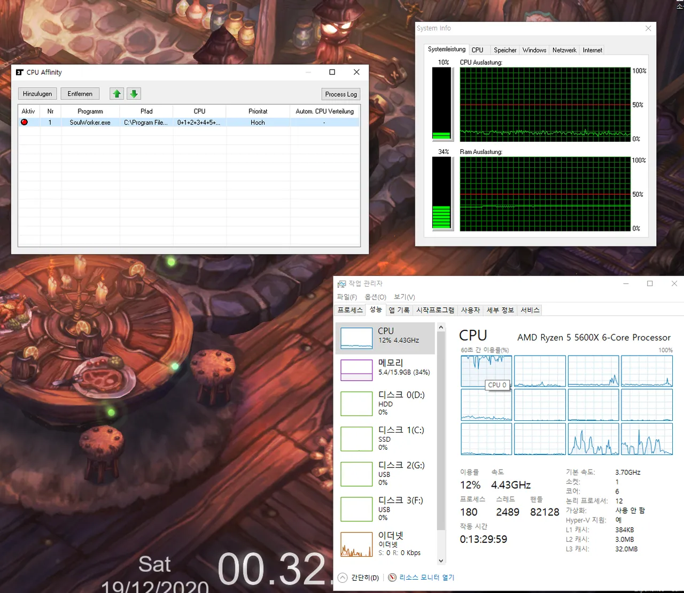Select the Ethernet graph icon in sidebar
Screen dimensions: 684x593
click(x=356, y=544)
